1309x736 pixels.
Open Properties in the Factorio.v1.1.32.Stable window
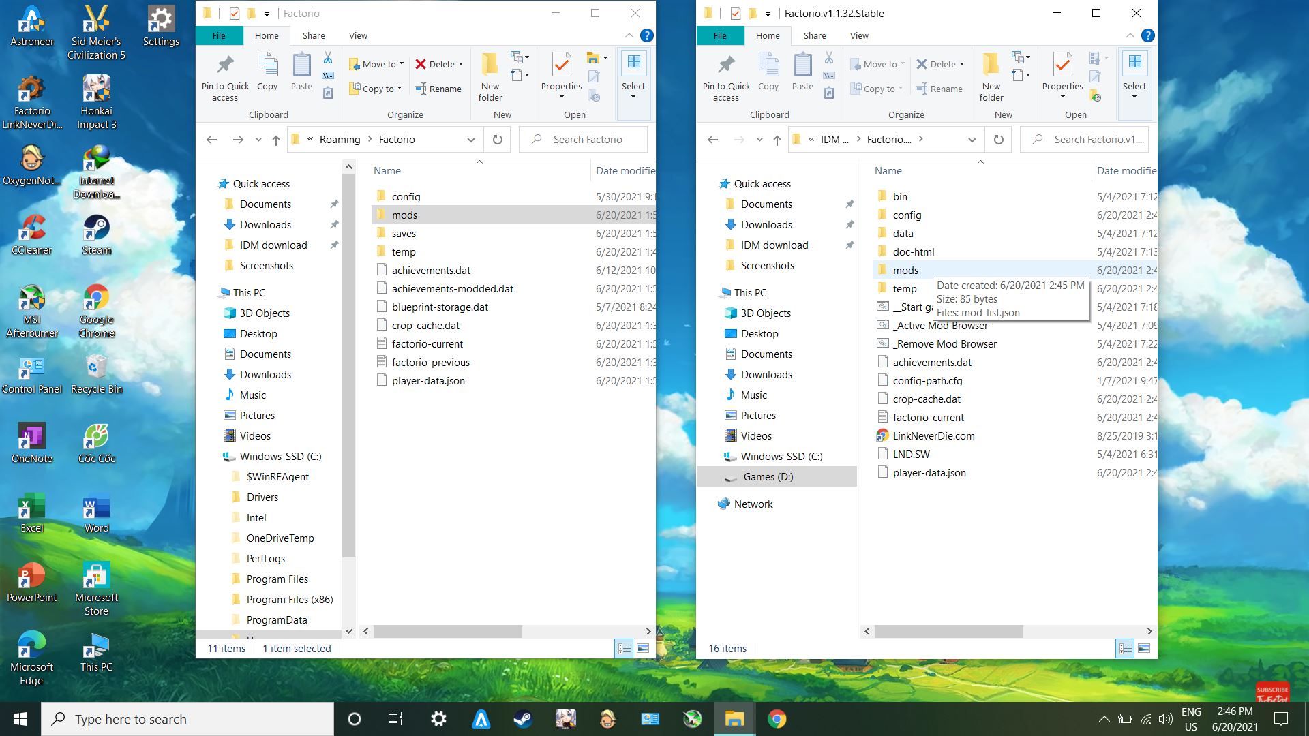pyautogui.click(x=1062, y=72)
